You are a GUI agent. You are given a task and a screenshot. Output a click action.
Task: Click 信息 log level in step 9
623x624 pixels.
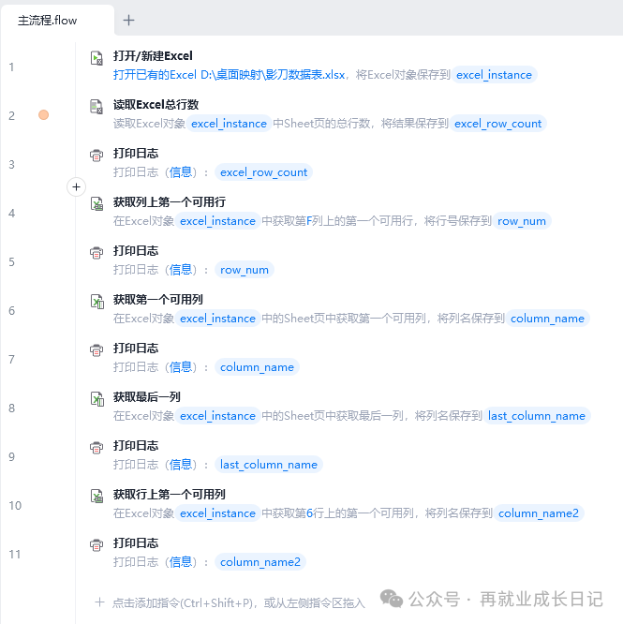pyautogui.click(x=181, y=465)
